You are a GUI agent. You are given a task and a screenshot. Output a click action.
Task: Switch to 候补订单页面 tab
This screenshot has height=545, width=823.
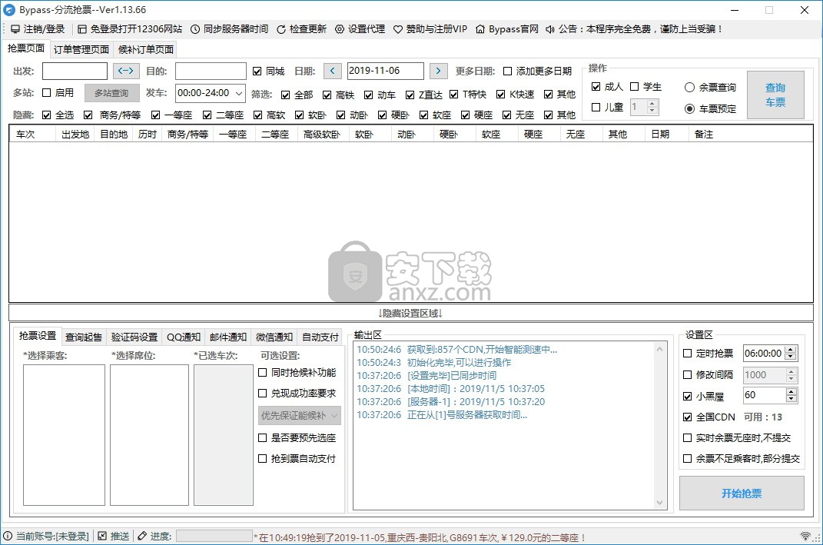point(146,49)
